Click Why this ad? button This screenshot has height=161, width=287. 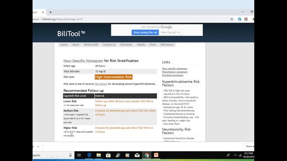[170, 33]
